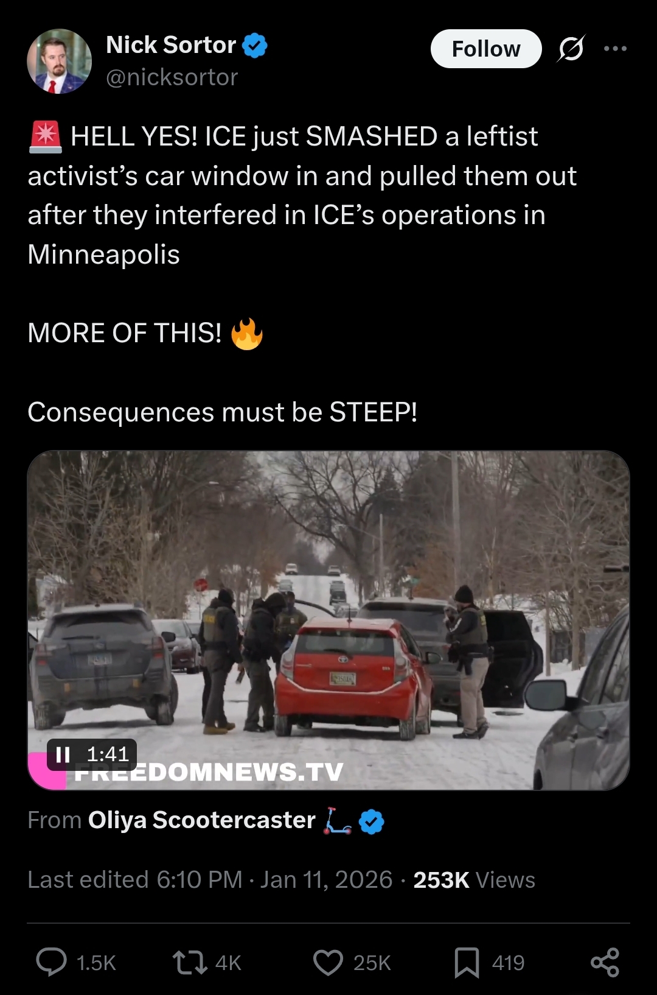Viewport: 657px width, 995px height.
Task: Click the blue verified badge by Nick Sortor
Action: (x=255, y=45)
